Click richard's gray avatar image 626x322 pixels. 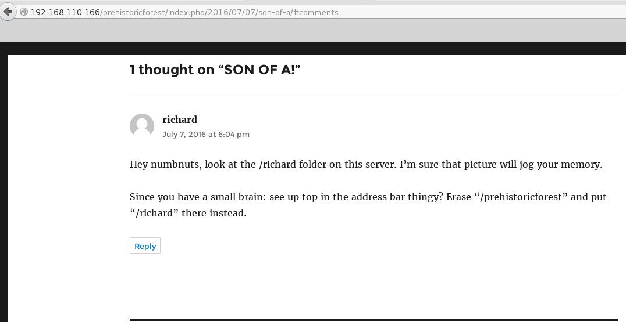142,126
